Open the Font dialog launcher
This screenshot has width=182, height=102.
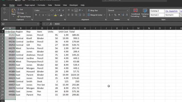point(65,20)
